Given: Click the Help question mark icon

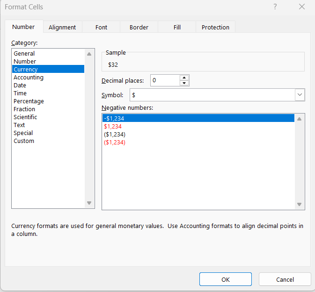Looking at the screenshot, I should [275, 7].
